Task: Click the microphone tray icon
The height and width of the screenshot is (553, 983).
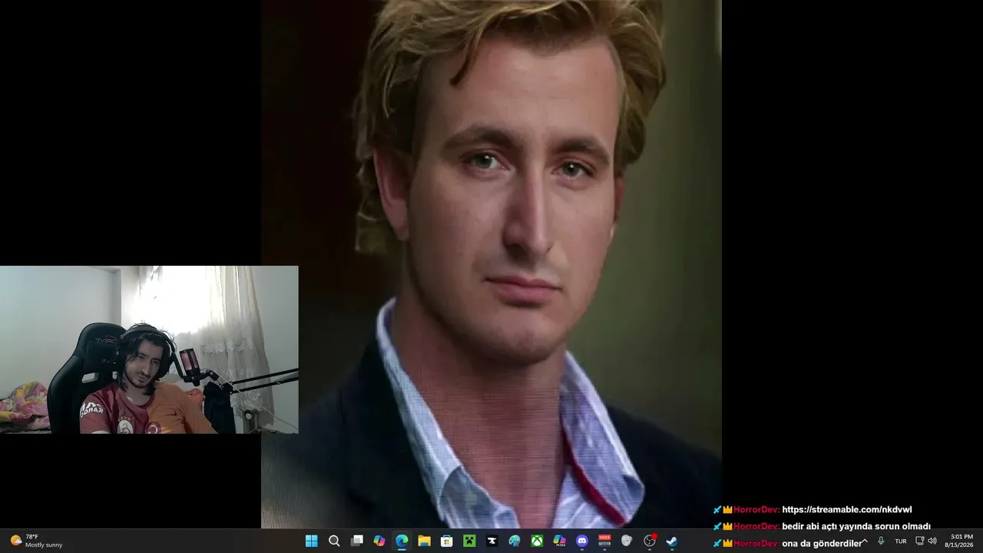Action: click(881, 541)
